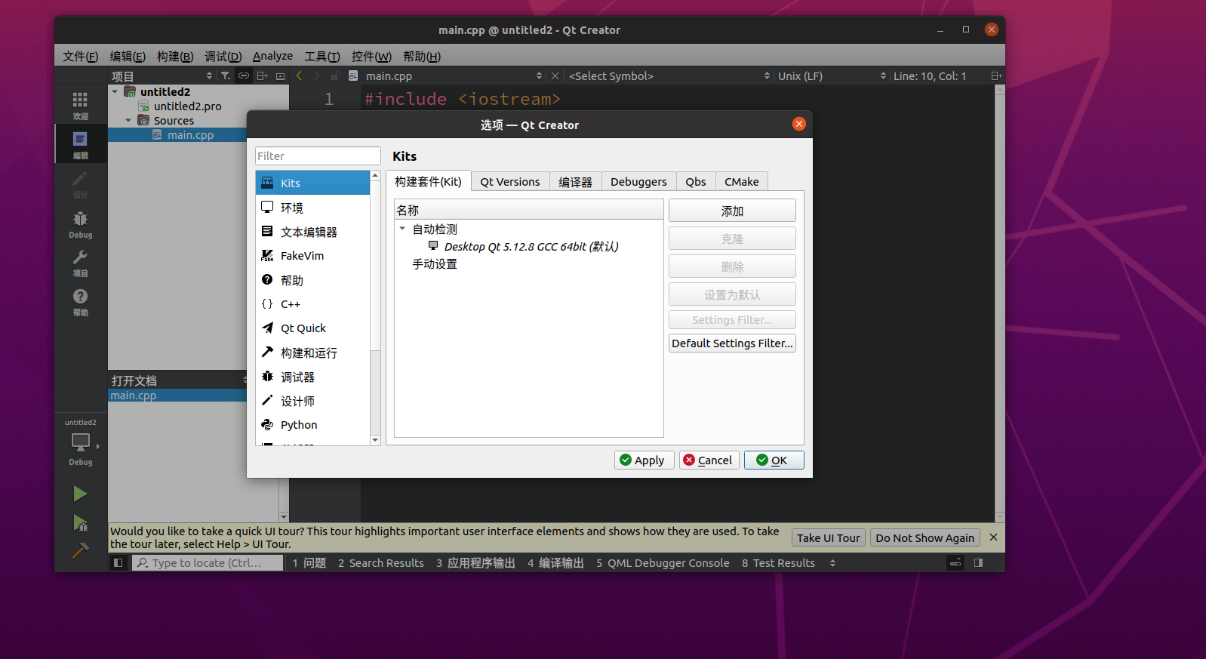Image resolution: width=1206 pixels, height=659 pixels.
Task: Open the 构建和运行 options category
Action: (x=312, y=352)
